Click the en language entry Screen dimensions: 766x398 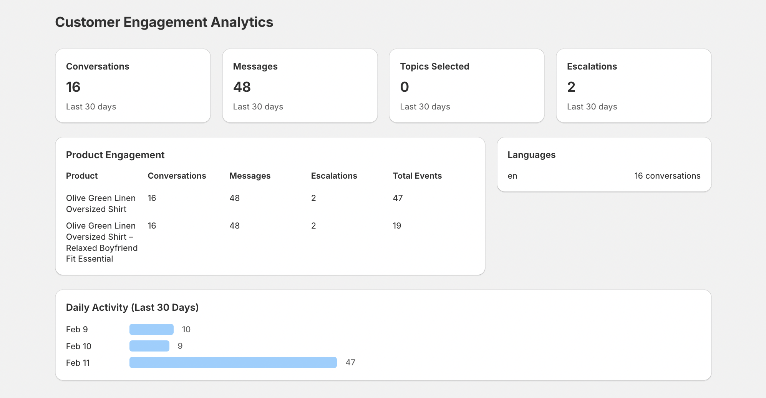click(512, 176)
